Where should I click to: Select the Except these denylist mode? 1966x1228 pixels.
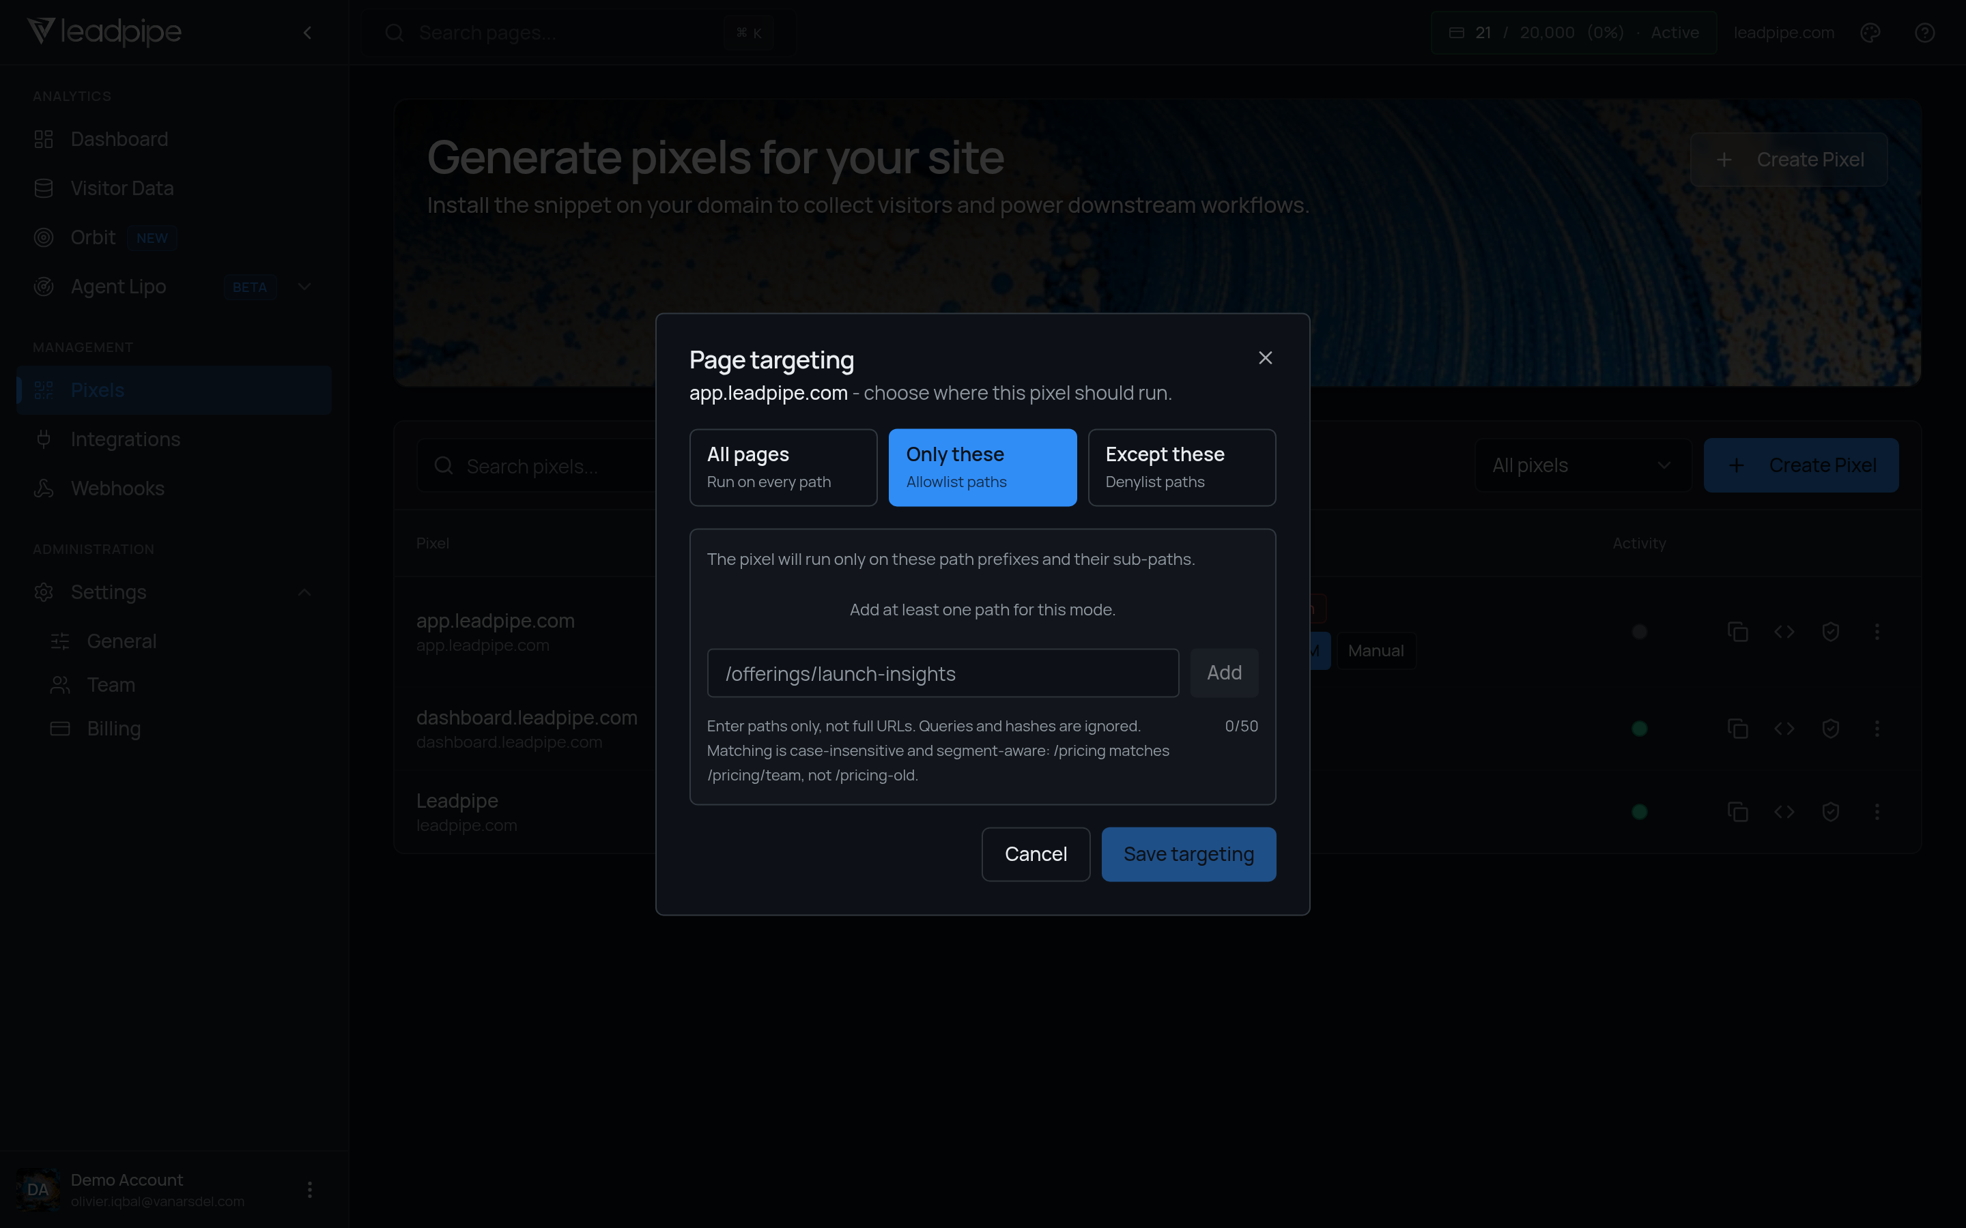[x=1181, y=468]
